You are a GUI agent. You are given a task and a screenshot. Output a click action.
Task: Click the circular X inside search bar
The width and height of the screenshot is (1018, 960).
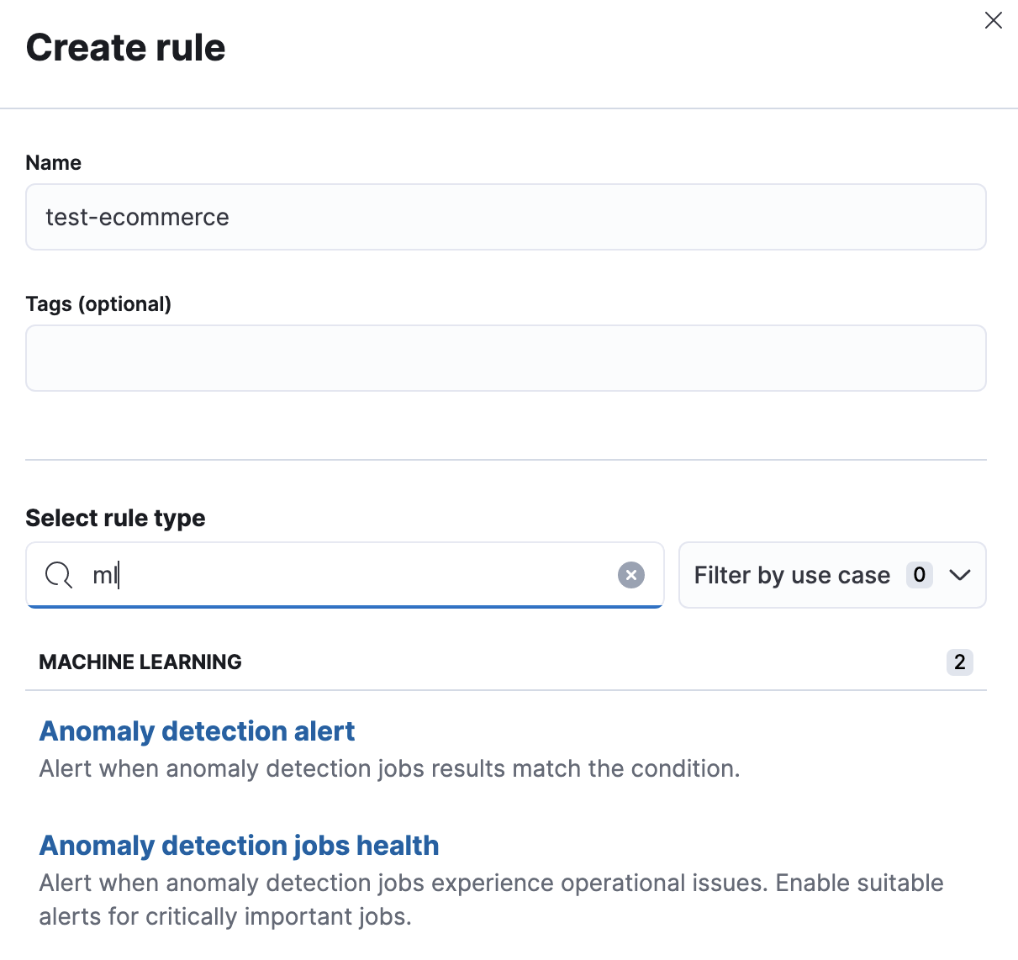tap(631, 575)
